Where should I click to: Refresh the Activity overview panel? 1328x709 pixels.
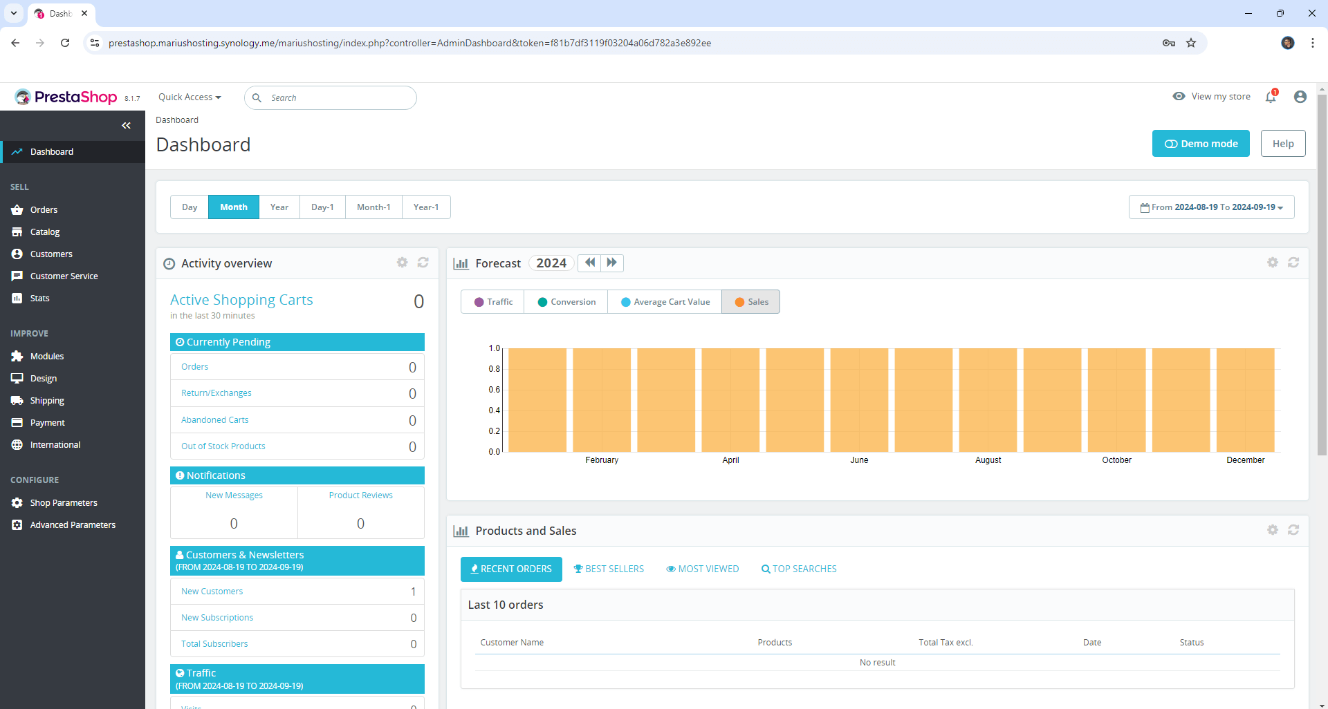click(x=423, y=263)
